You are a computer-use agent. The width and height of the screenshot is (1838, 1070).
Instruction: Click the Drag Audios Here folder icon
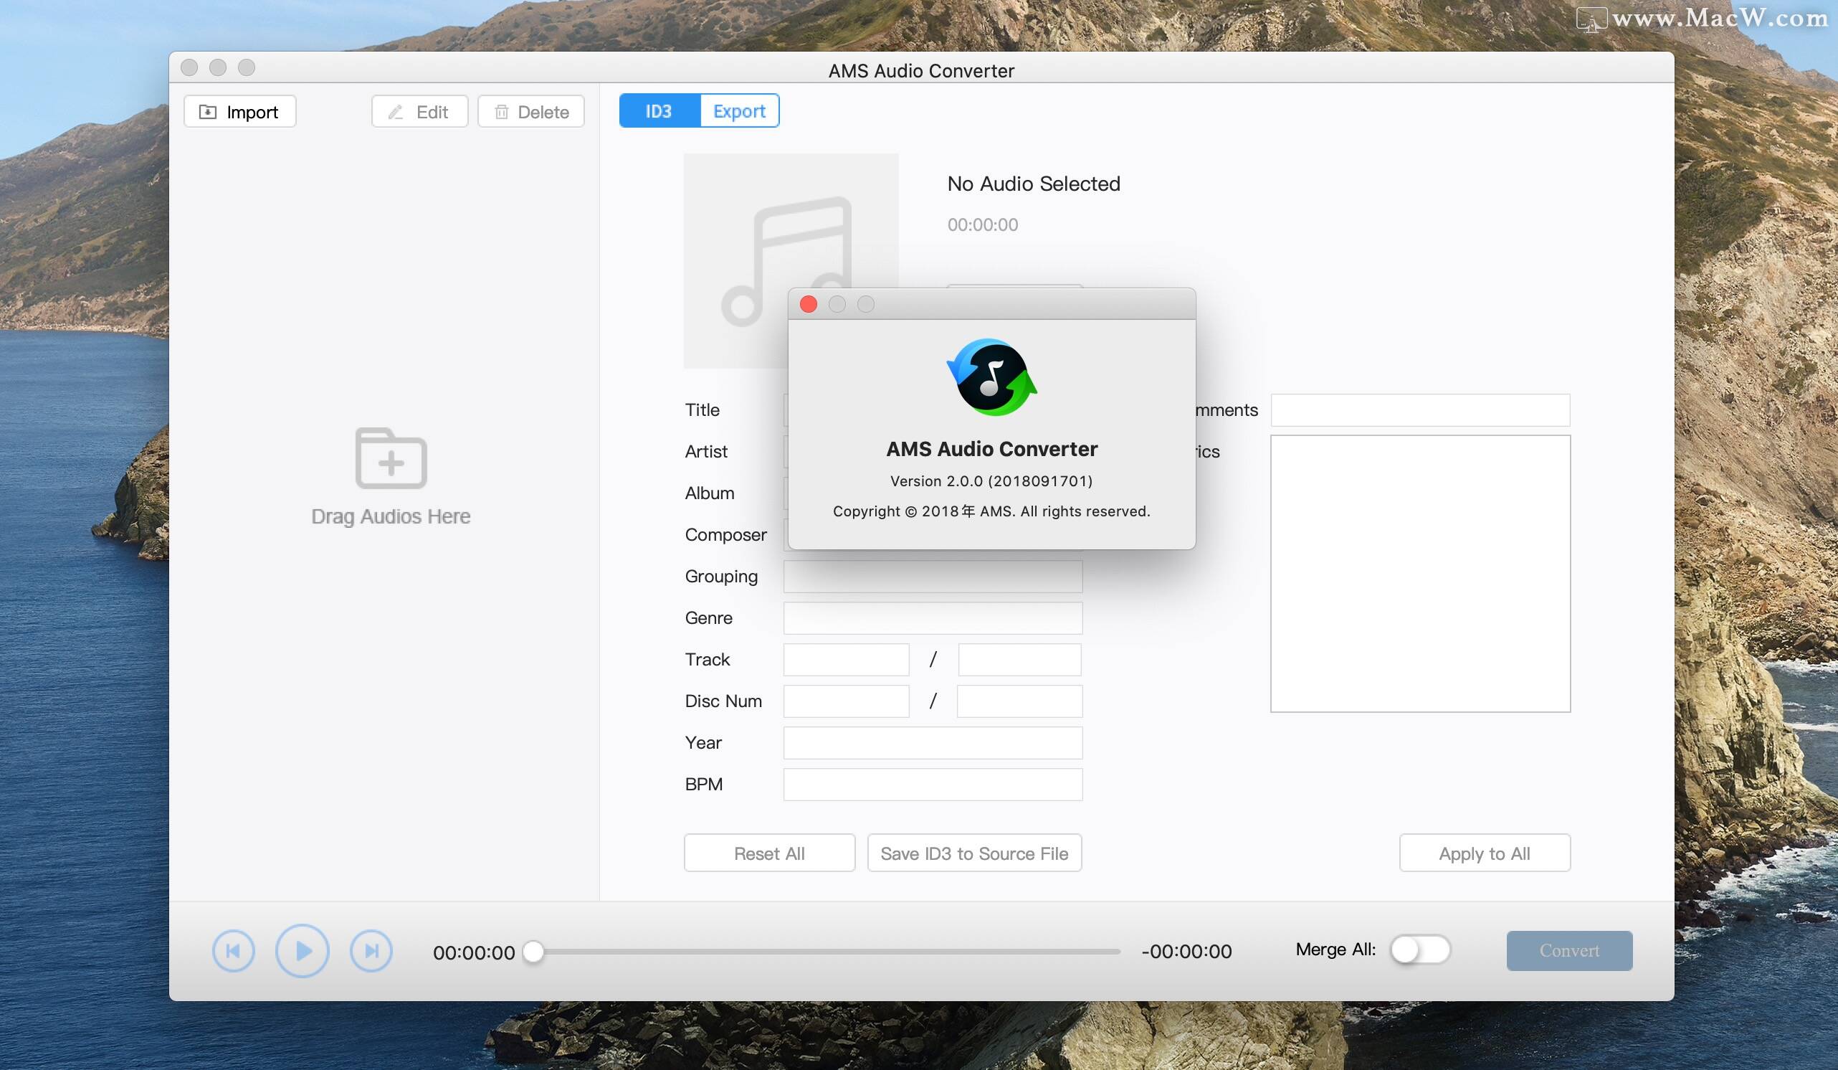pos(391,458)
